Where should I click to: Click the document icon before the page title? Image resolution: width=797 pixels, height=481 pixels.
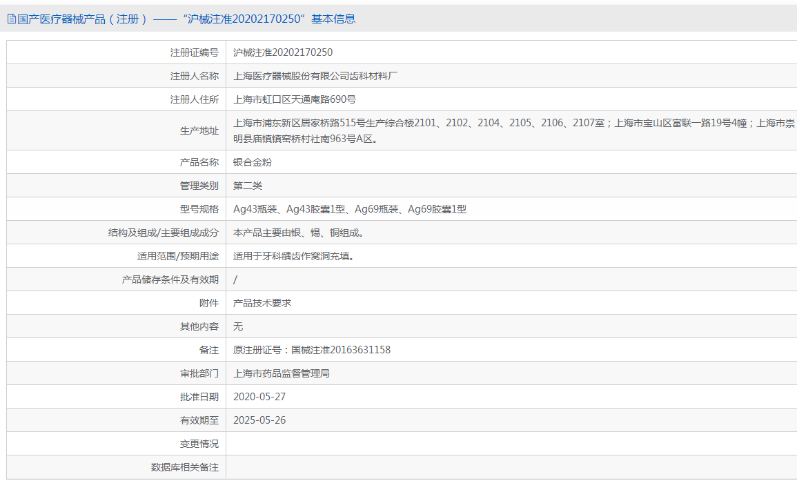click(x=11, y=19)
